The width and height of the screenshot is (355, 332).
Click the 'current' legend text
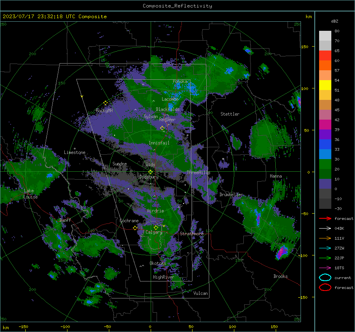click(x=343, y=278)
